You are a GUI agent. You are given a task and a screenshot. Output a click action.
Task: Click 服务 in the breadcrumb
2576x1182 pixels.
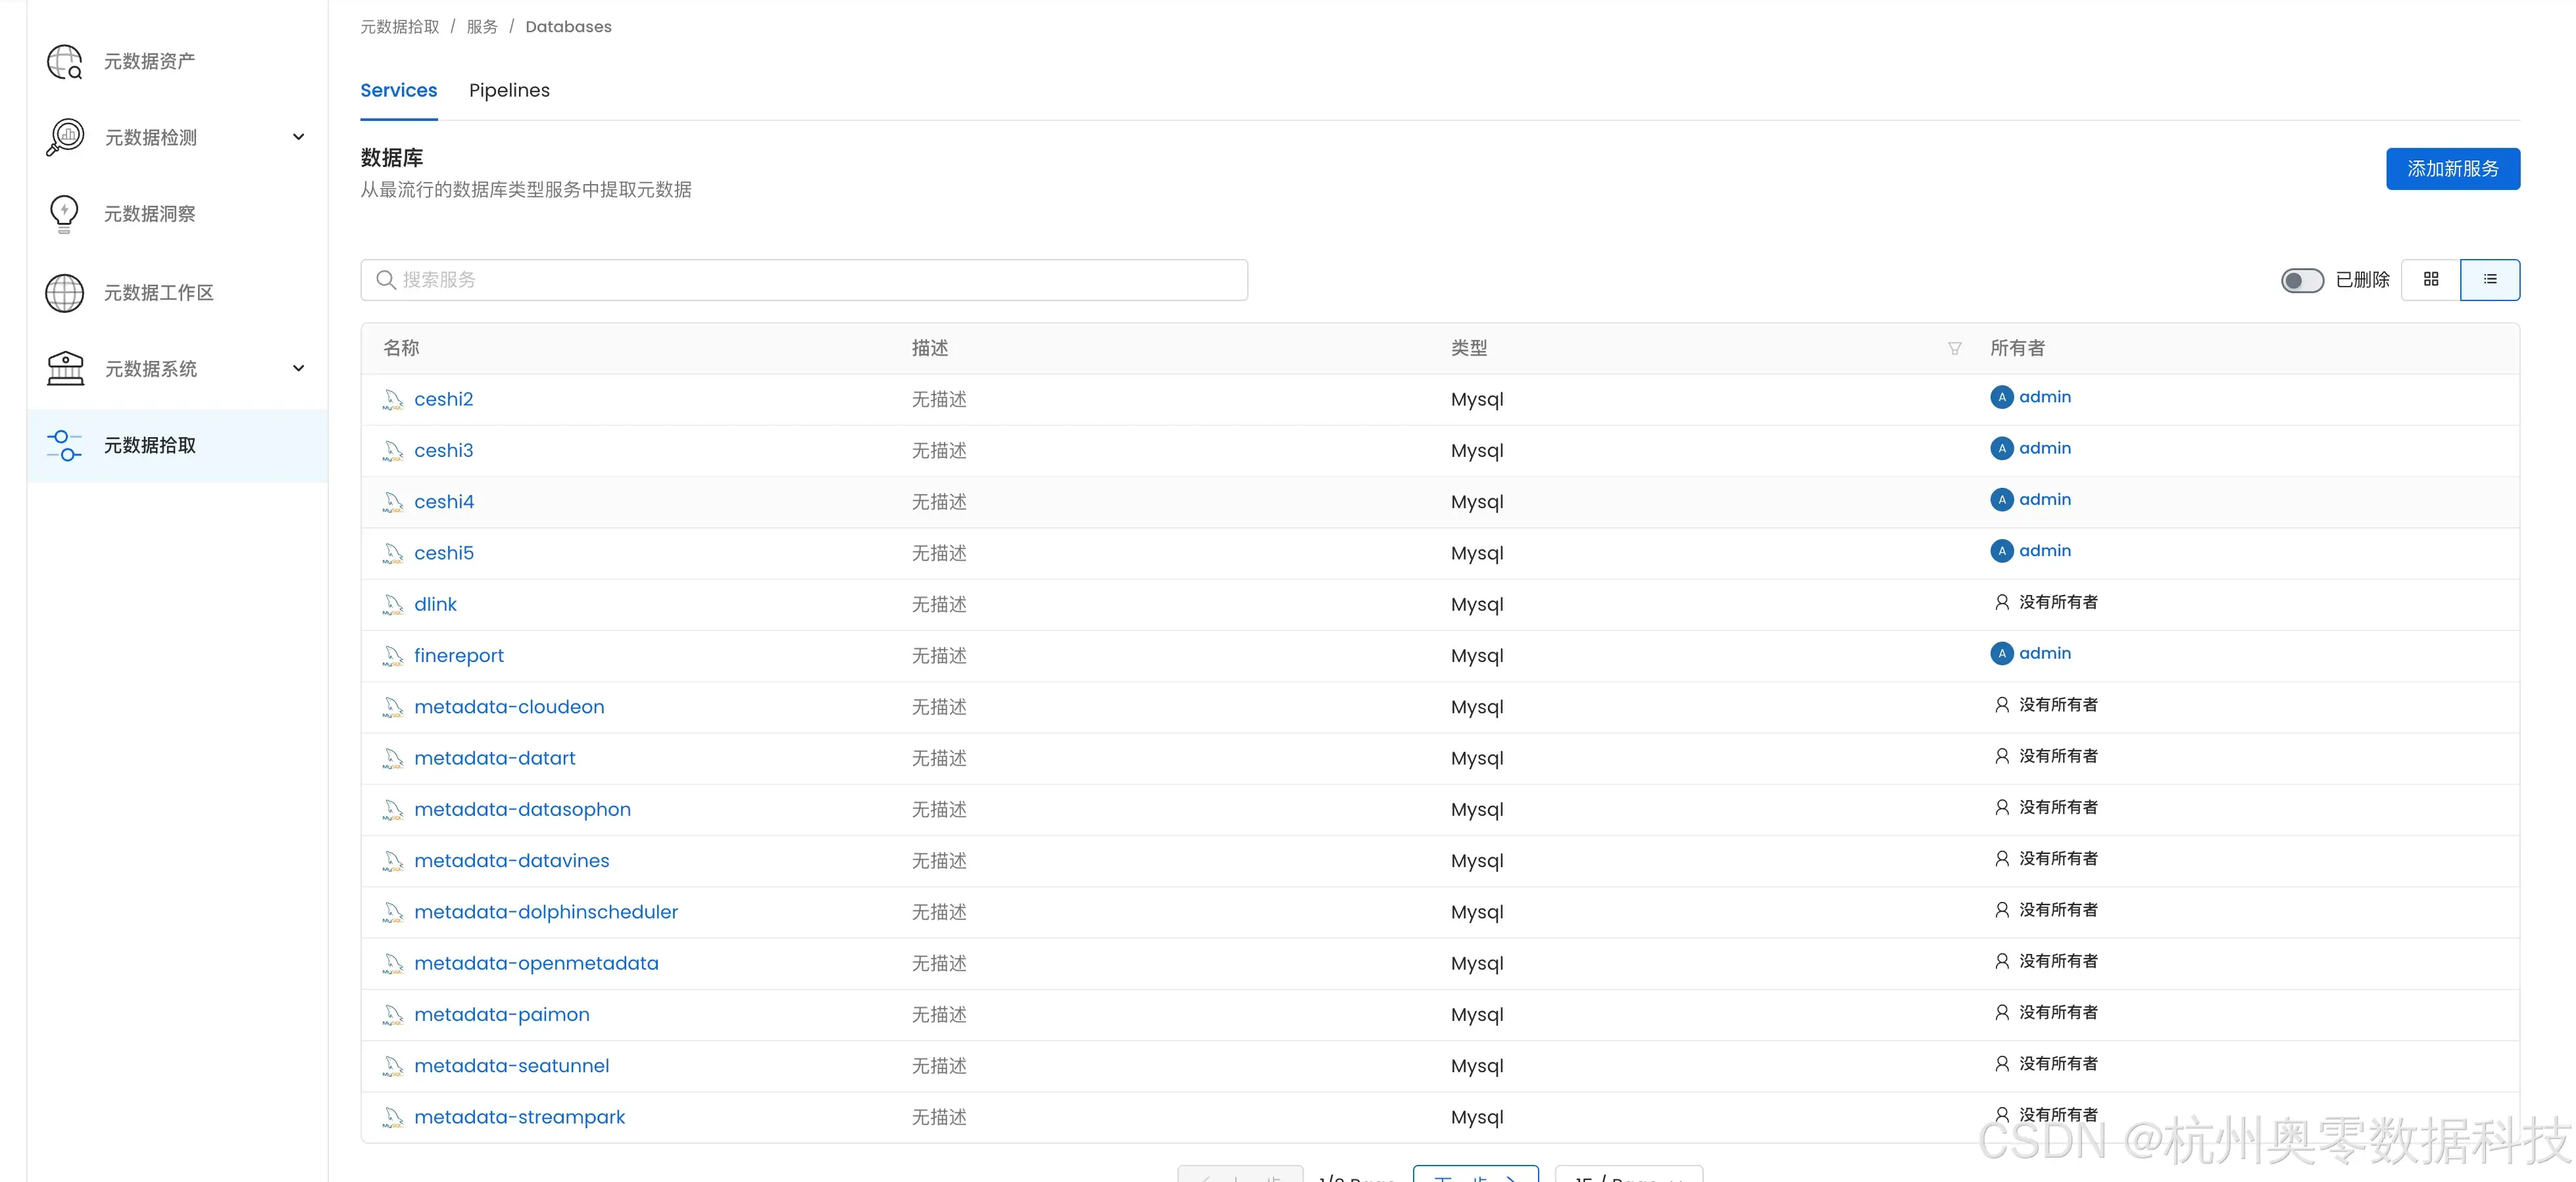tap(482, 27)
